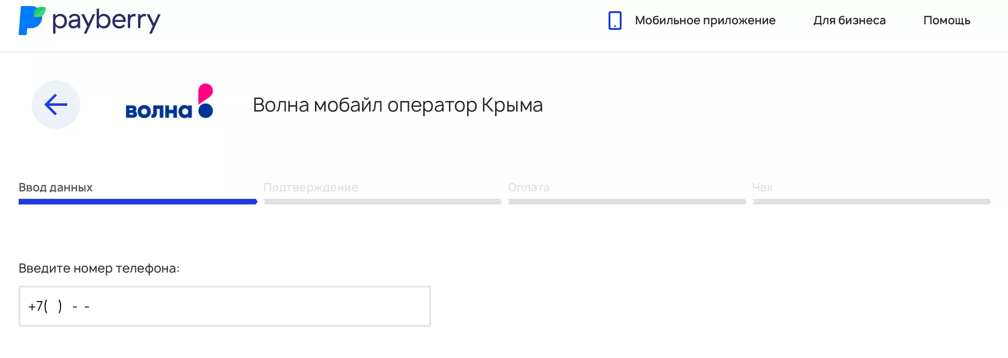Select the Оплата step
Viewport: 1008px width, 358px height.
coord(528,187)
